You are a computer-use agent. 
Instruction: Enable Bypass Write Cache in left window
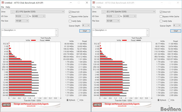pyautogui.click(x=70, y=17)
